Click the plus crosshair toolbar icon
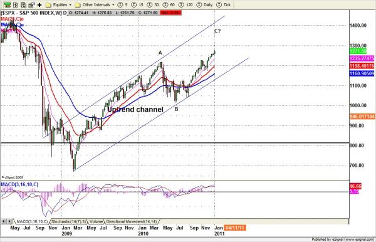The image size is (376, 242). tap(39, 5)
